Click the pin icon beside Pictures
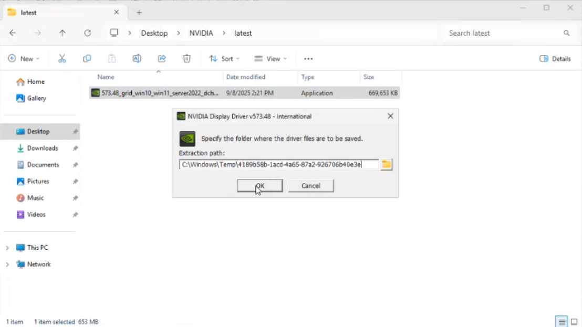582x327 pixels. click(75, 181)
